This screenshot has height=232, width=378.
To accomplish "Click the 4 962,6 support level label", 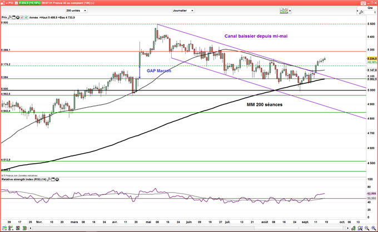I will (6, 94).
